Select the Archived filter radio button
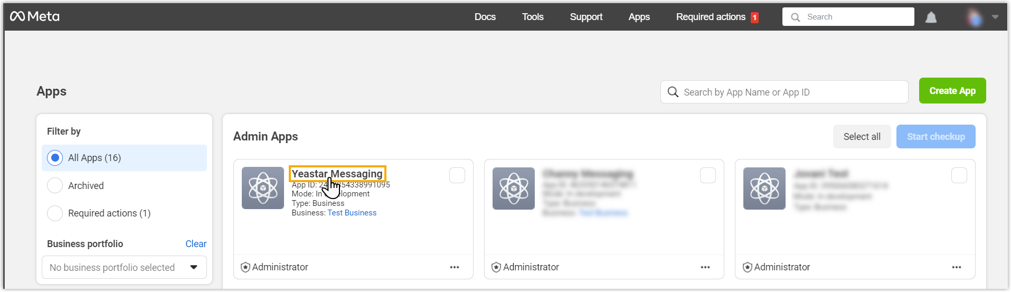The image size is (1011, 292). pos(55,185)
